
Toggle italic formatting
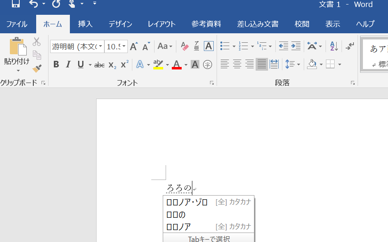68,65
